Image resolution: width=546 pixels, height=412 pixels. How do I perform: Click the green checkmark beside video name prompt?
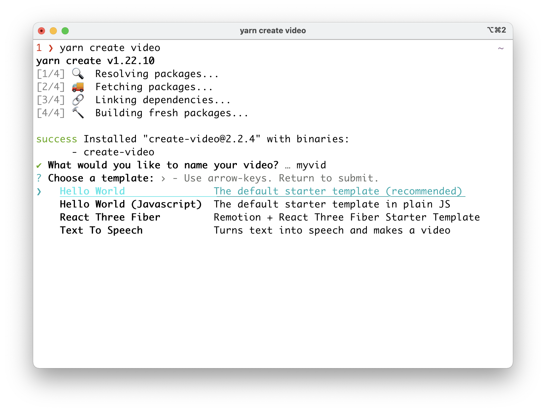click(x=39, y=165)
